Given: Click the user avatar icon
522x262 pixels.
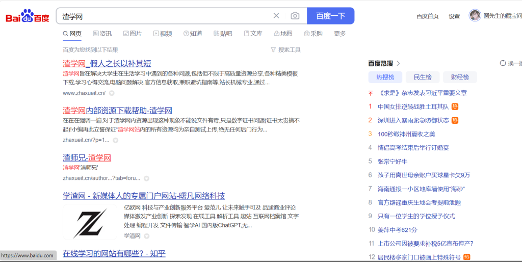Looking at the screenshot, I should pyautogui.click(x=475, y=15).
